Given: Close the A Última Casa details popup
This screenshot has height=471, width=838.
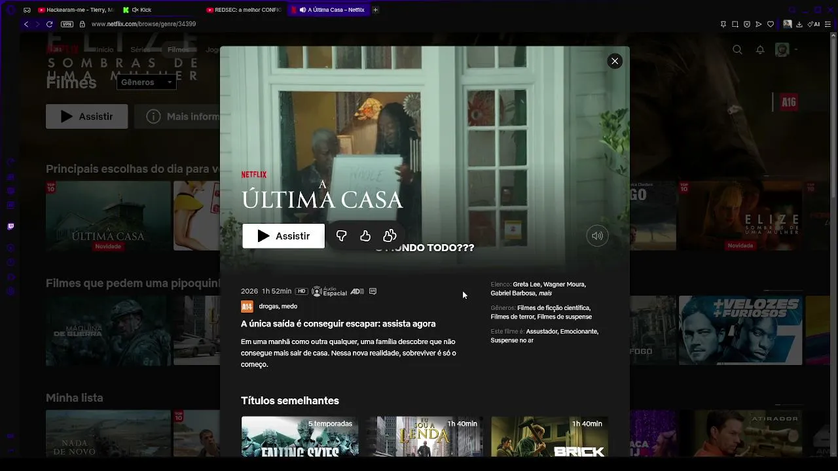Looking at the screenshot, I should point(614,61).
